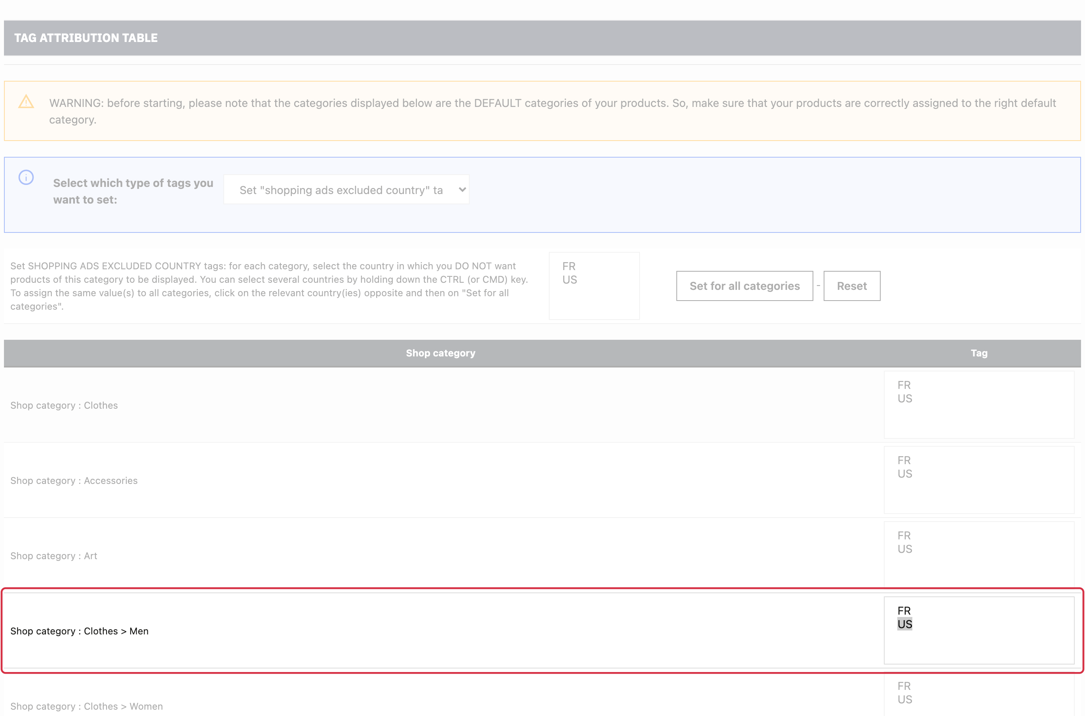Click 'Shop category : Accessories' text
The image size is (1085, 716).
point(74,481)
